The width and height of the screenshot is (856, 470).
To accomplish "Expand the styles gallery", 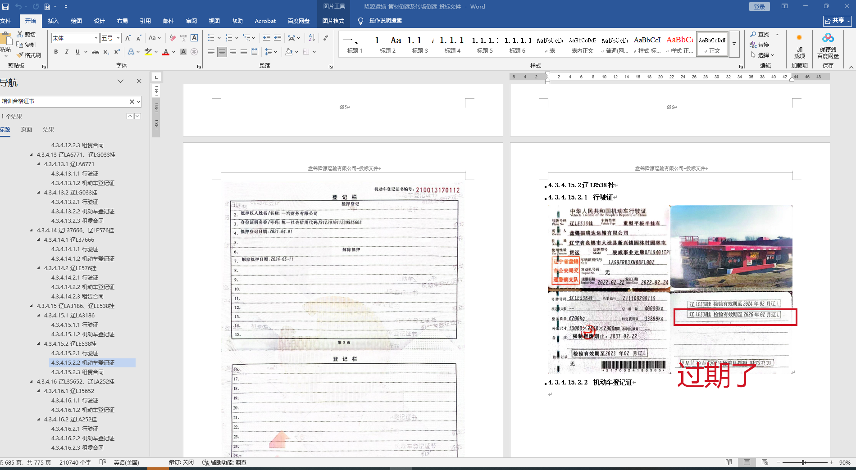I will coord(734,44).
